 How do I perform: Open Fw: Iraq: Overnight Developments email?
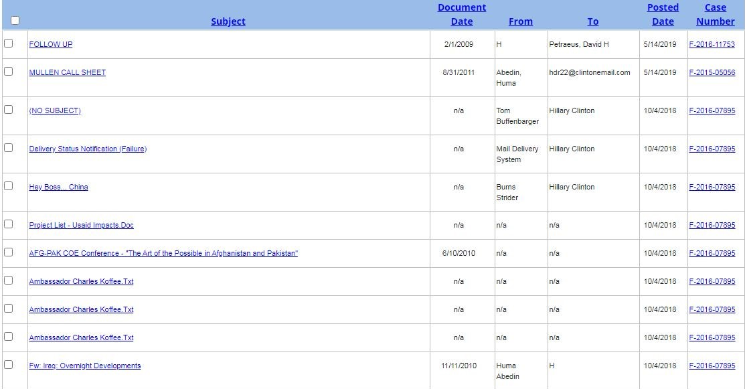click(x=85, y=366)
